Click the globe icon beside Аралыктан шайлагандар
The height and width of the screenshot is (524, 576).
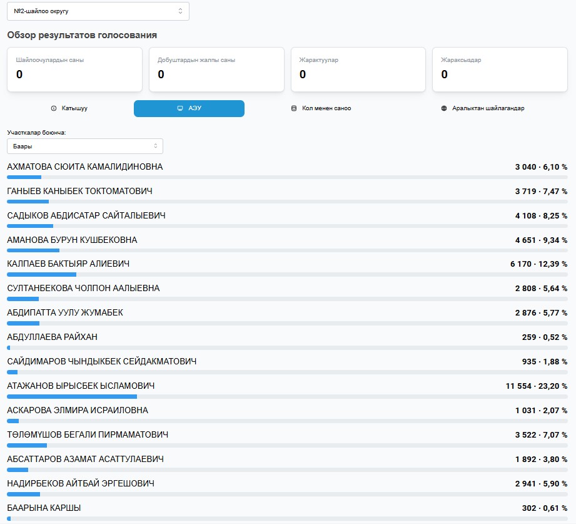pyautogui.click(x=444, y=108)
